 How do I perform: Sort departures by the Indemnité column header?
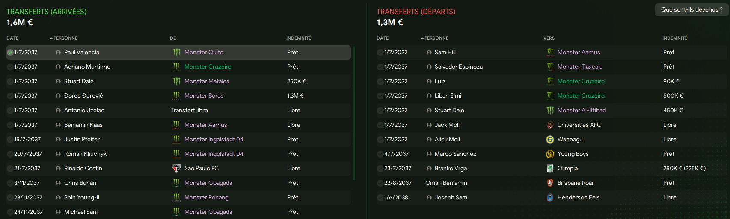675,38
